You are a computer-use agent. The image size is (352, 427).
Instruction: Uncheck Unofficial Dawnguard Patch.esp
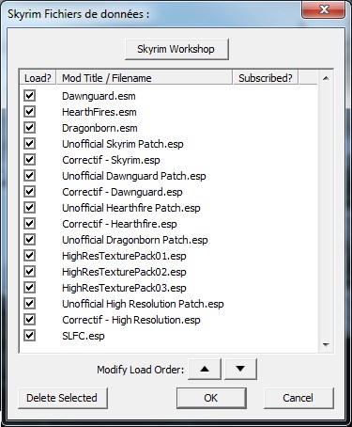29,176
